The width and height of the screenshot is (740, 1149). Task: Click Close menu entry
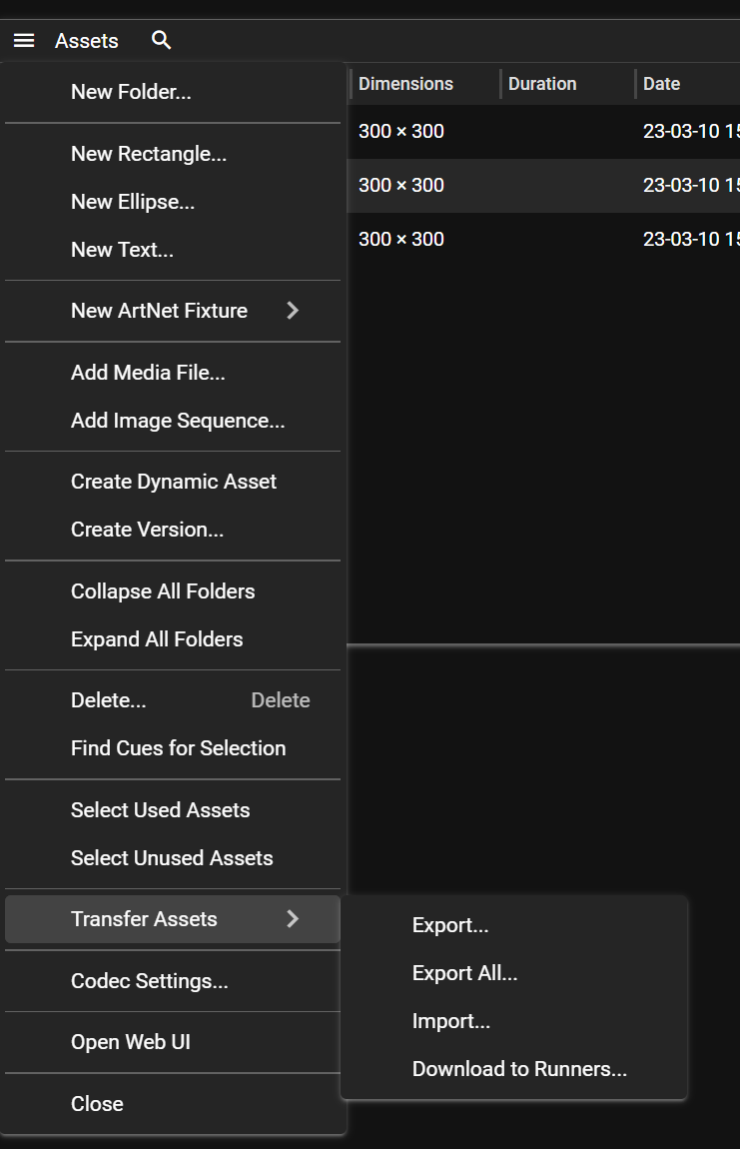[173, 1104]
